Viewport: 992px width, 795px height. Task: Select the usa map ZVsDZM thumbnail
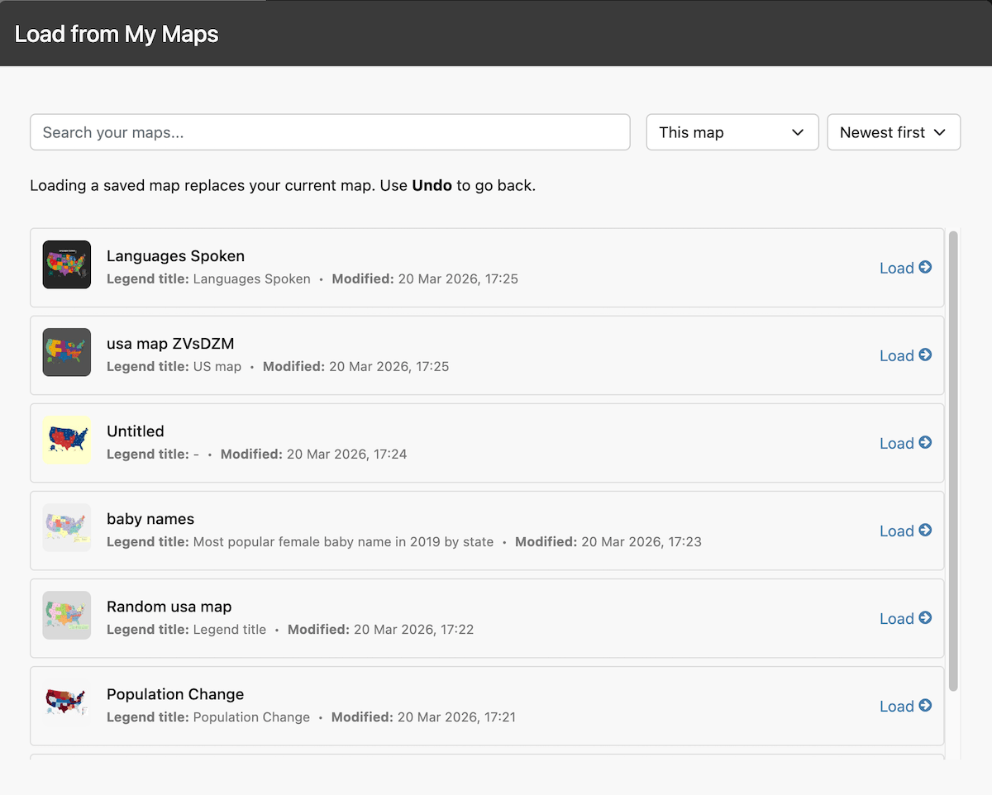[x=67, y=352]
